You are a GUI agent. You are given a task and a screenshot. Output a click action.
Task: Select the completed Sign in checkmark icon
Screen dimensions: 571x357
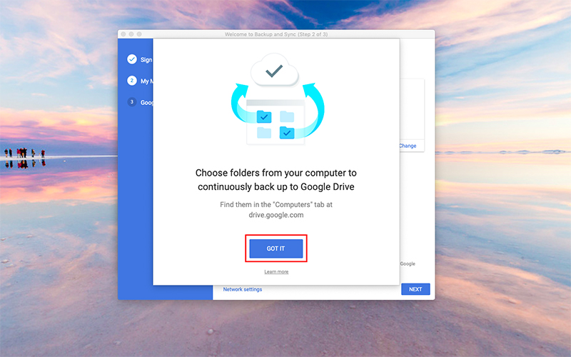(x=132, y=59)
